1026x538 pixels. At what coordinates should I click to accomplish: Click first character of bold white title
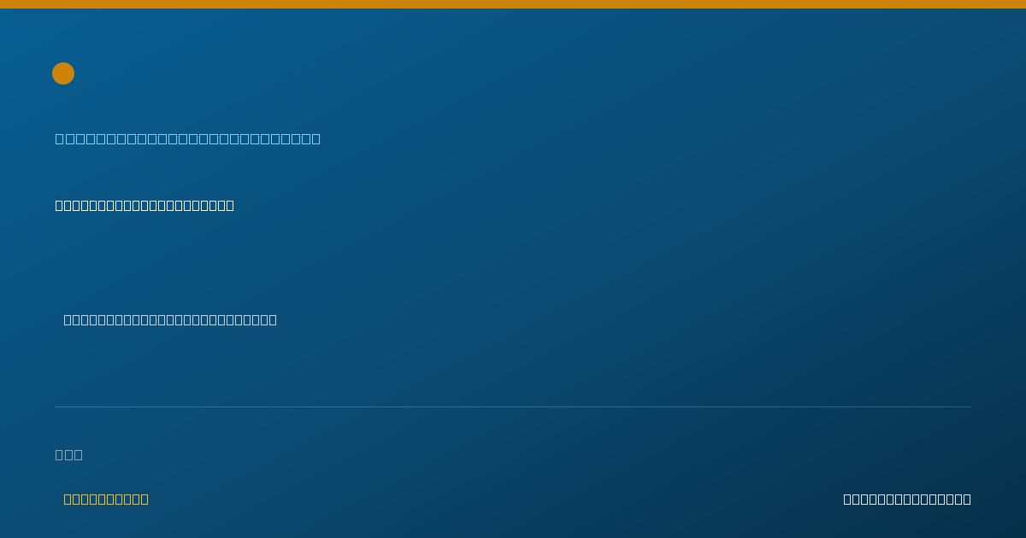tap(59, 205)
